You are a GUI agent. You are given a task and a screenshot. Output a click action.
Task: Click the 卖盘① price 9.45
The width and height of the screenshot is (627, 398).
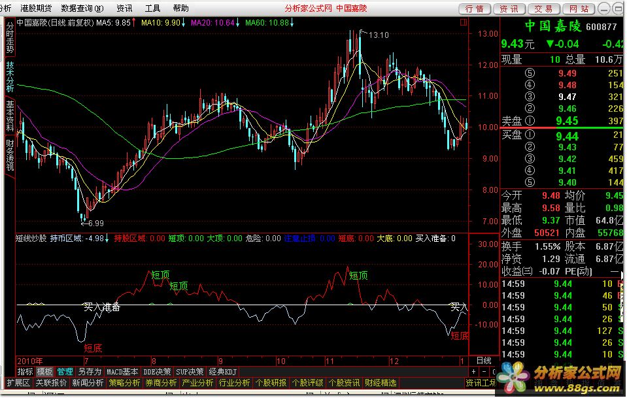pyautogui.click(x=567, y=121)
